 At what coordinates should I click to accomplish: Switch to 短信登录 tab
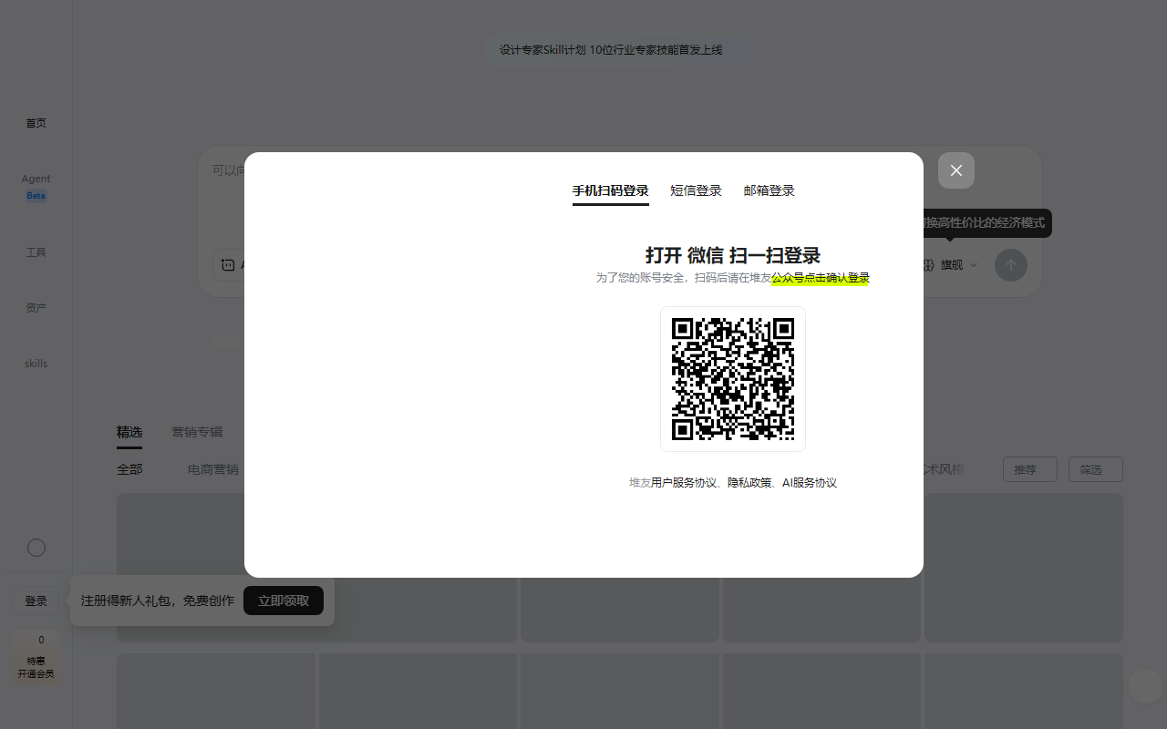click(x=696, y=190)
